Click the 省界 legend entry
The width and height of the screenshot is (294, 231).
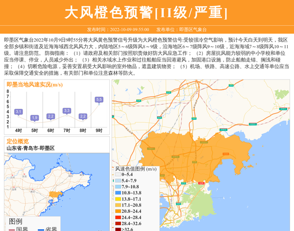click(48, 229)
